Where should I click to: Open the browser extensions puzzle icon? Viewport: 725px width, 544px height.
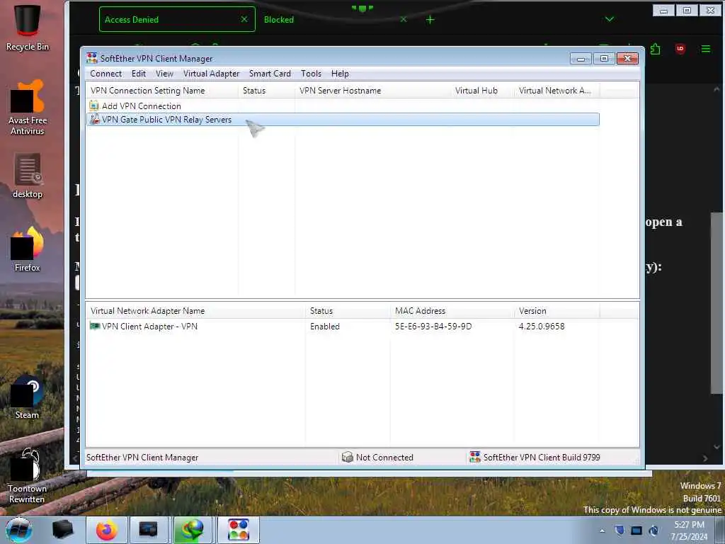point(655,49)
